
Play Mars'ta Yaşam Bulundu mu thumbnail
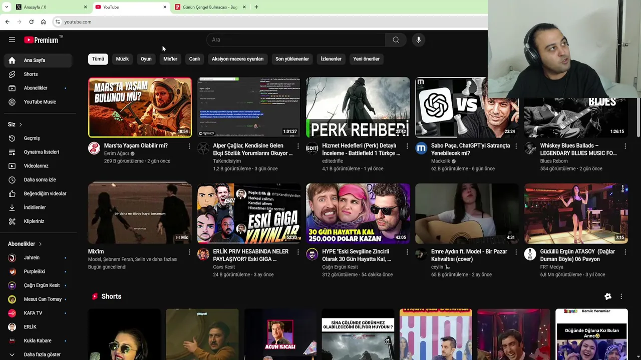coord(140,107)
